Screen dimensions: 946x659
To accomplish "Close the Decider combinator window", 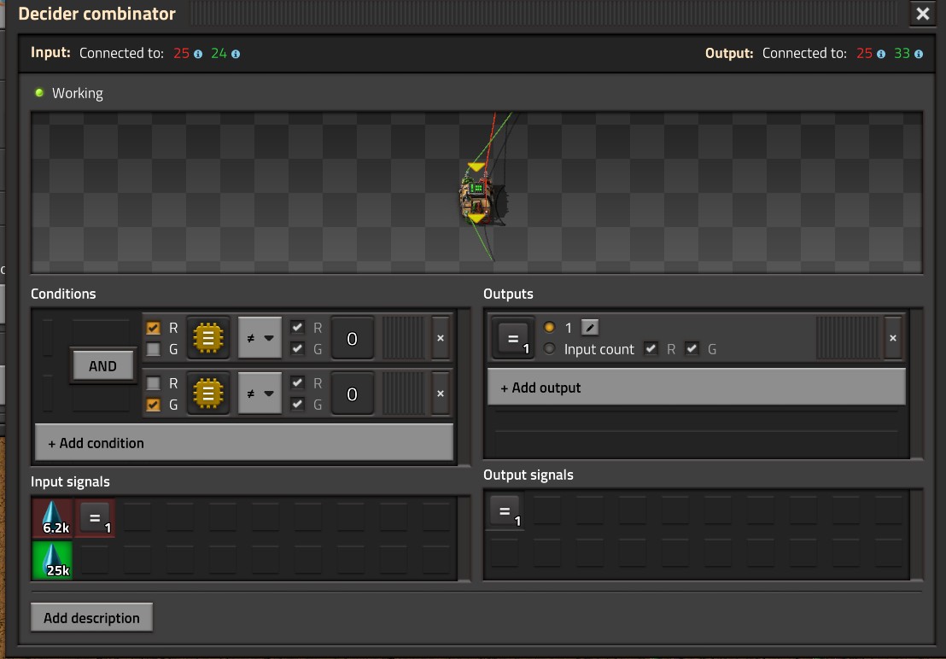I will [x=922, y=14].
